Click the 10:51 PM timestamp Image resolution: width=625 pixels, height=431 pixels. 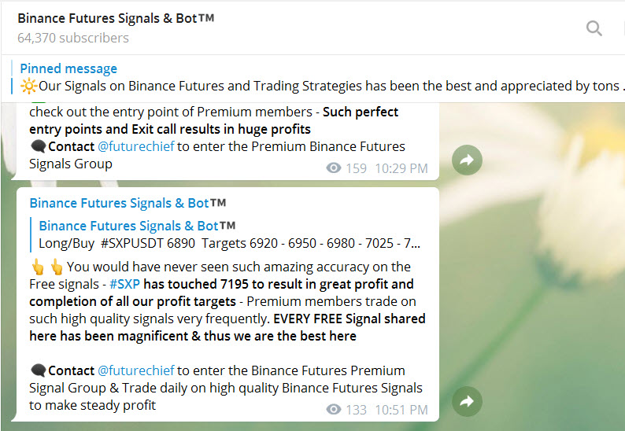click(x=401, y=410)
